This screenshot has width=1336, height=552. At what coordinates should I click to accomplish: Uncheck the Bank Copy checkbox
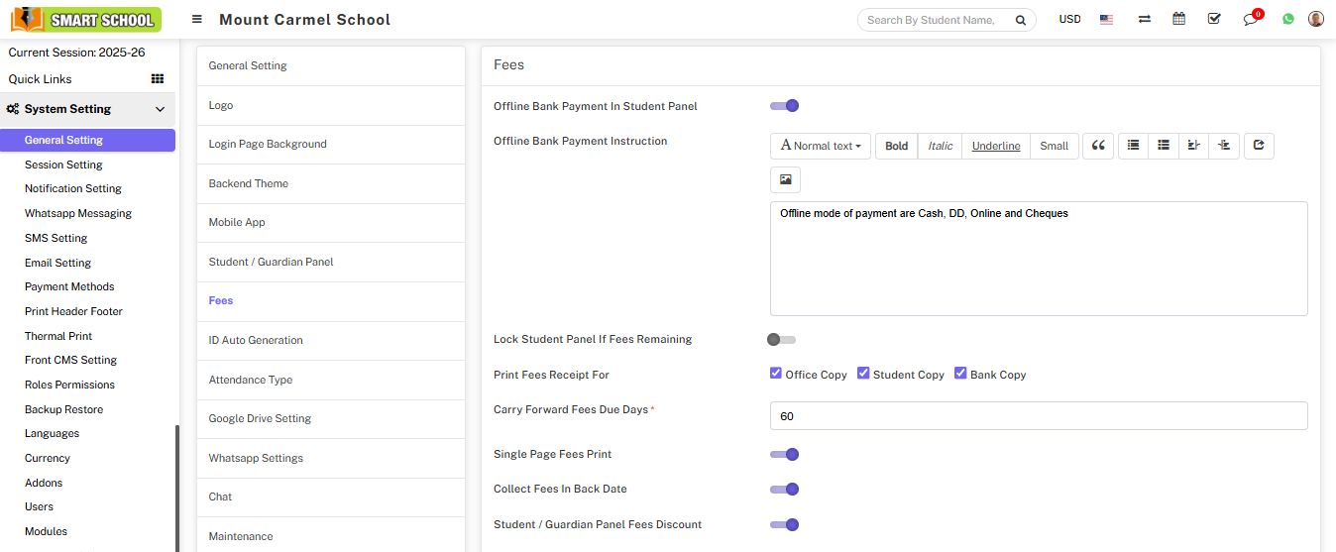click(x=960, y=374)
